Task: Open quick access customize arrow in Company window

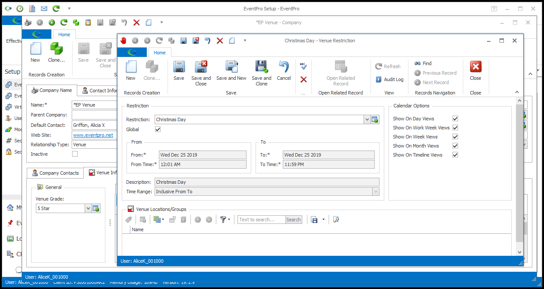Action: [x=161, y=22]
